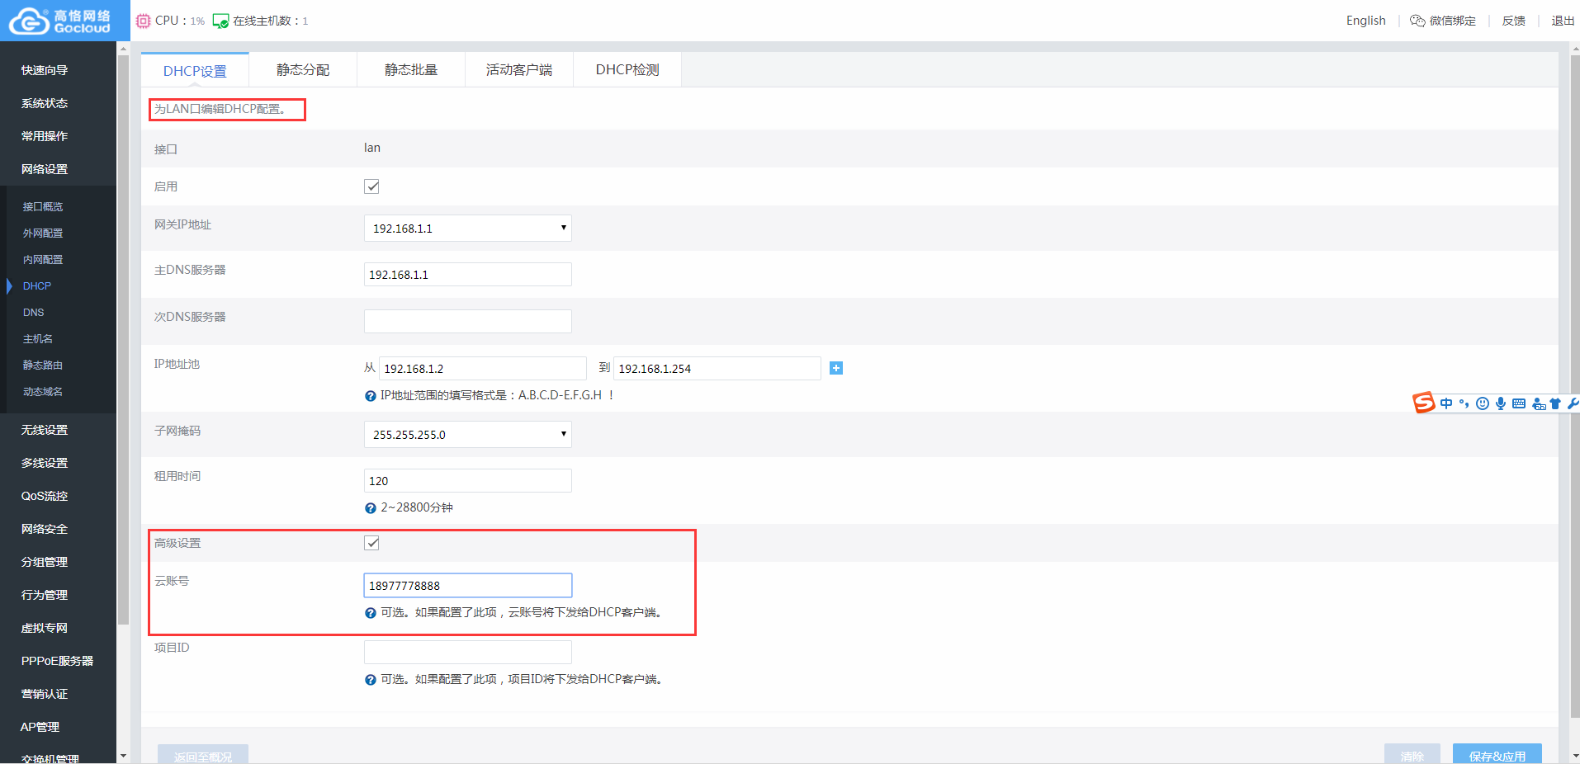Click help icon beside 2~28800分钟 hint
This screenshot has width=1580, height=764.
click(371, 508)
